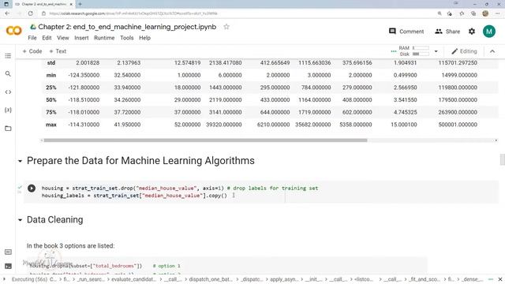Open the Files folder sidebar icon
Screen dimensions: 505x284
pos(8,128)
